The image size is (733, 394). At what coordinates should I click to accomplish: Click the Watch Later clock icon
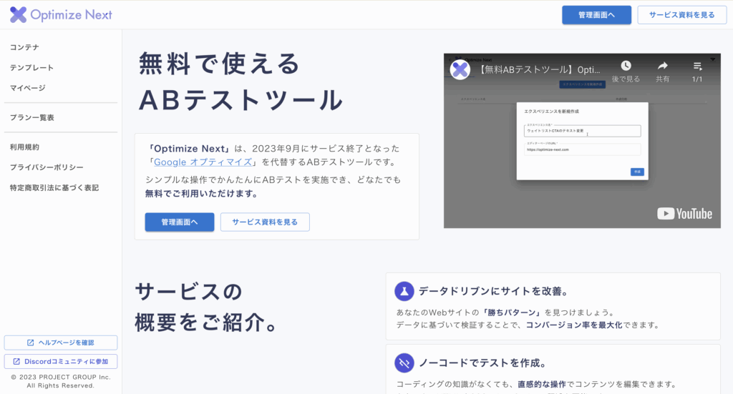626,67
